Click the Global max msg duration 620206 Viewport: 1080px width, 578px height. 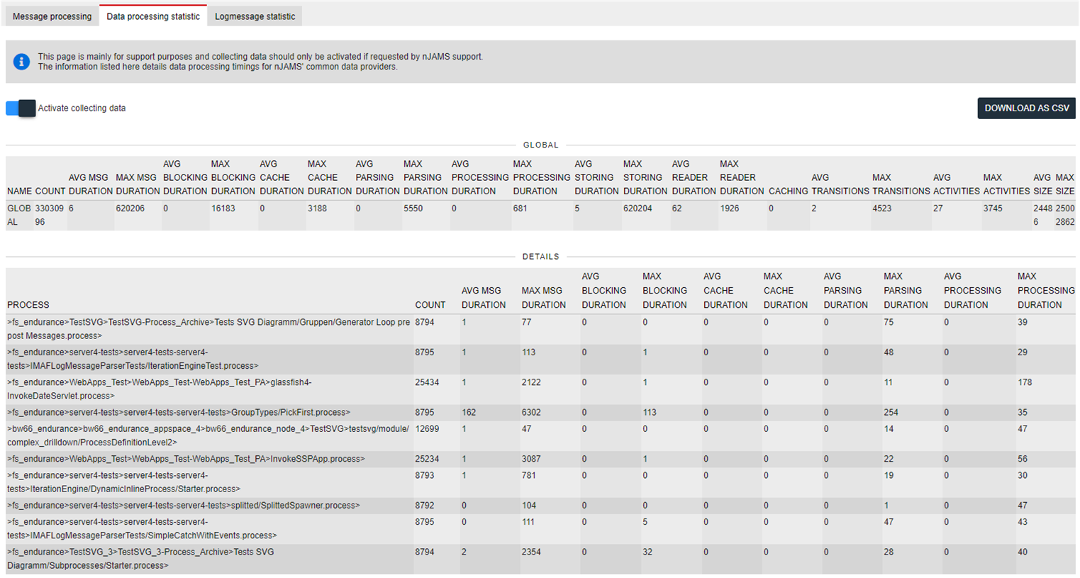pyautogui.click(x=130, y=209)
